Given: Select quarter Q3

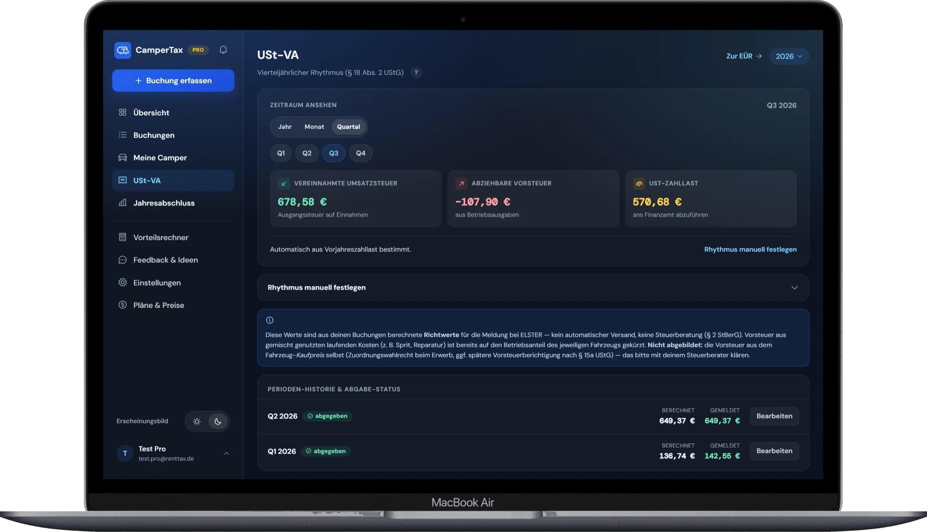Looking at the screenshot, I should tap(334, 153).
